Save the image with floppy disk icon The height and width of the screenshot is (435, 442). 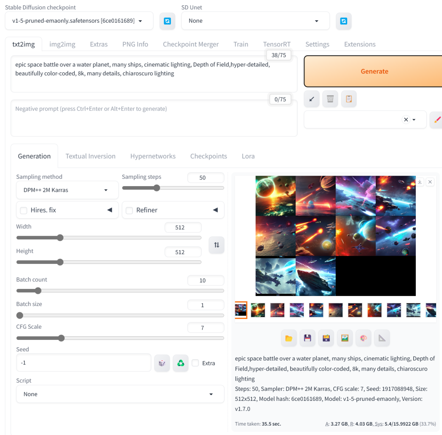[307, 338]
